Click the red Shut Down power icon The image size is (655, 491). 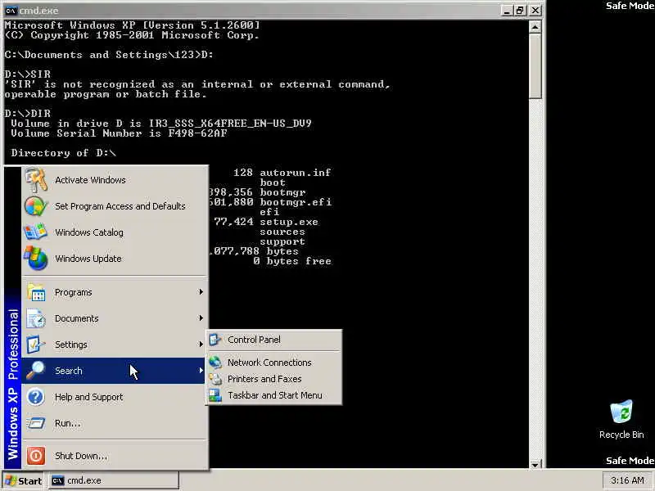click(x=36, y=456)
